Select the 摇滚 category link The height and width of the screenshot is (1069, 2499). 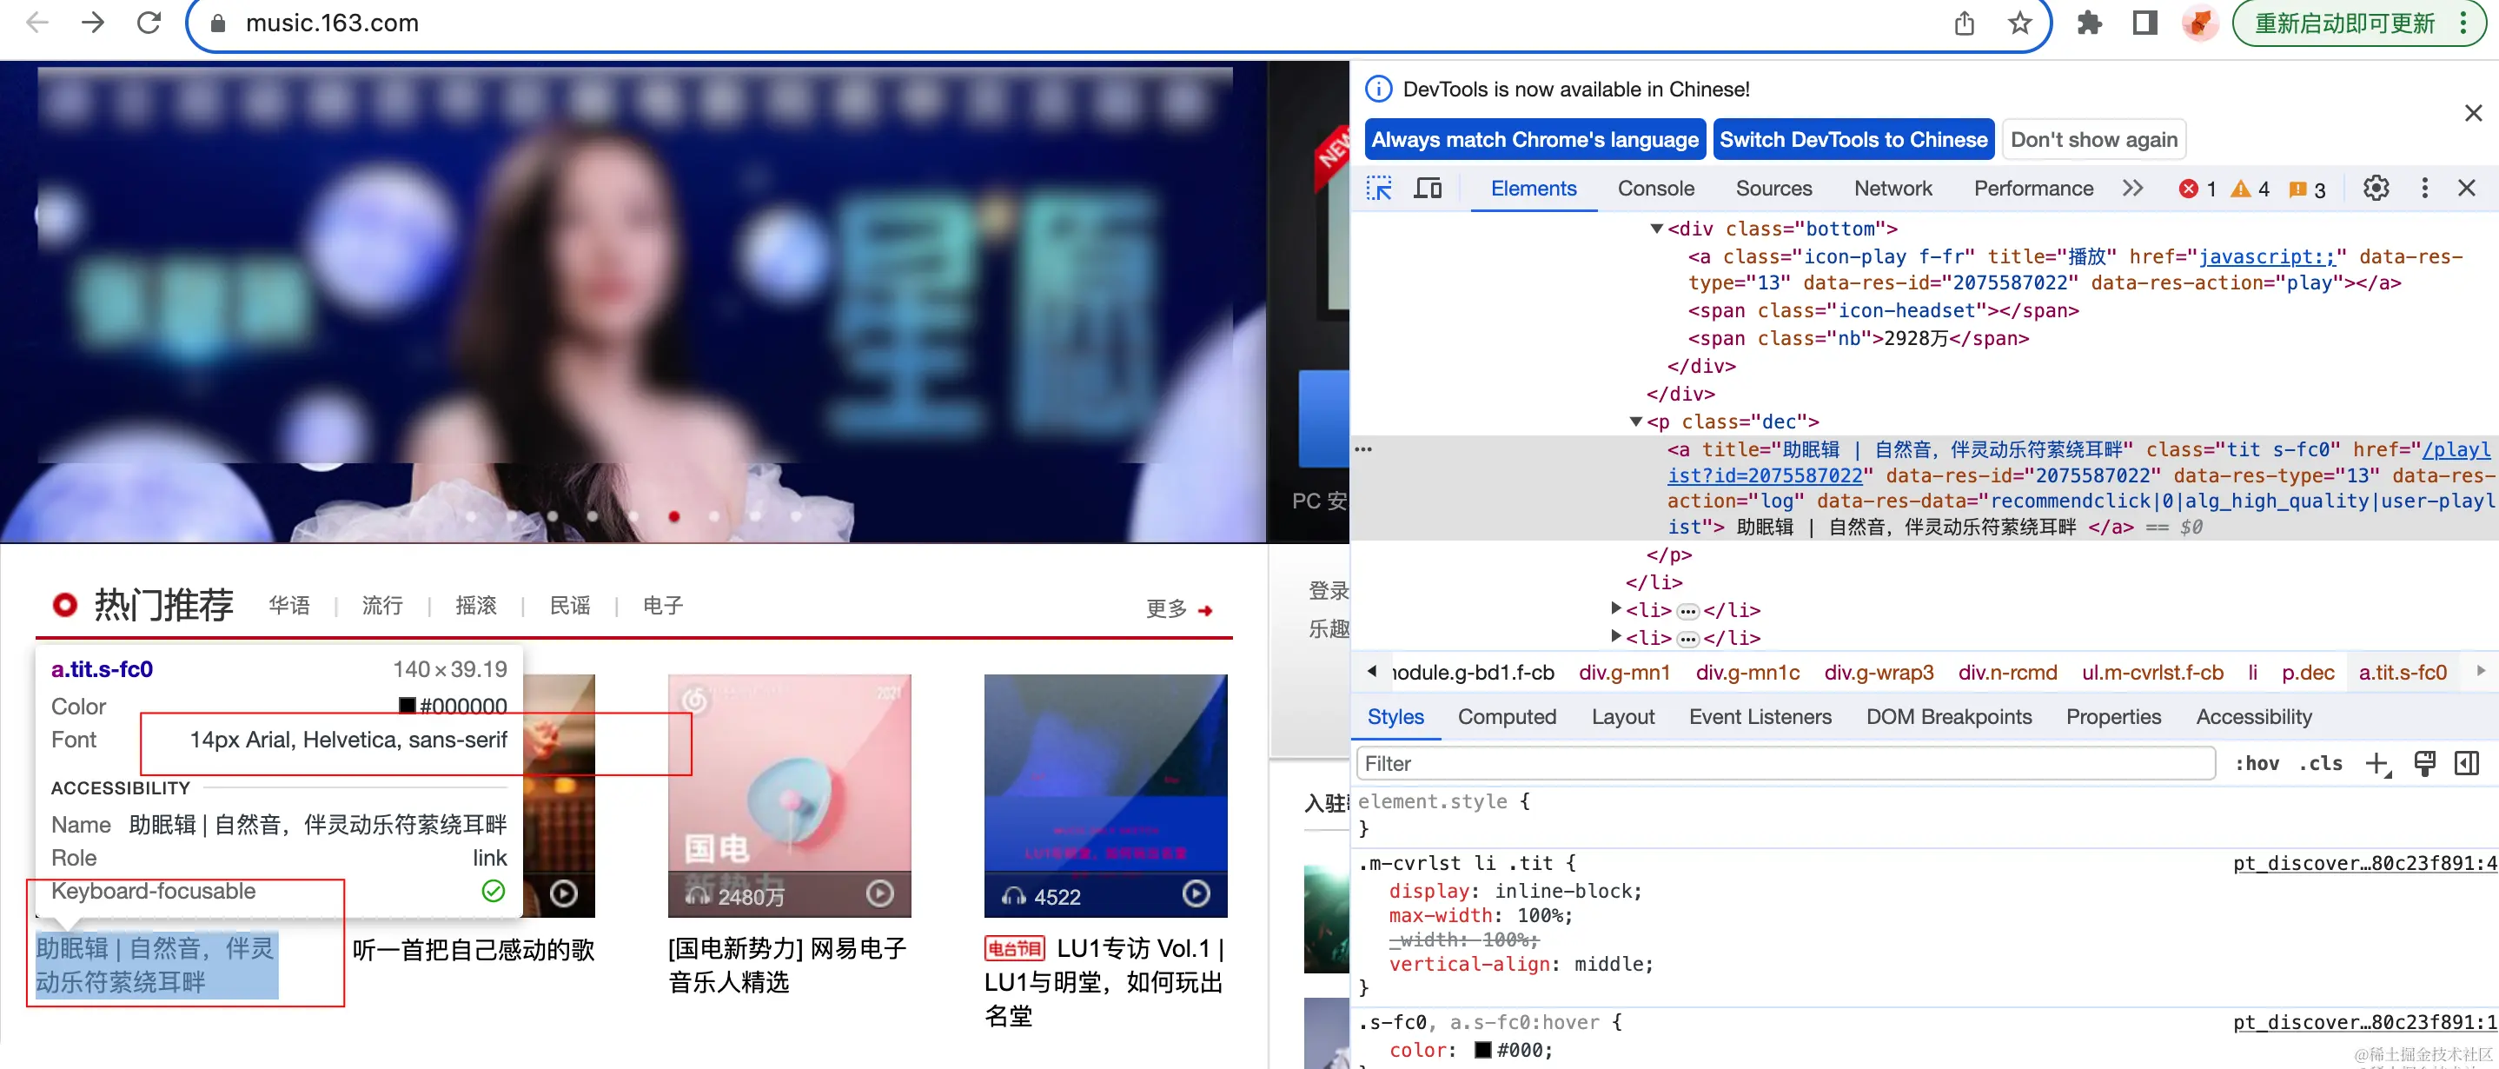[475, 605]
